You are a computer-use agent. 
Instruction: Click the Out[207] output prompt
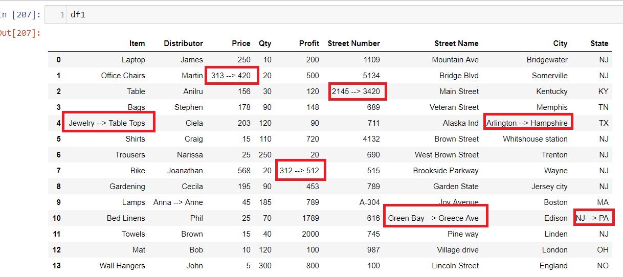pos(20,33)
